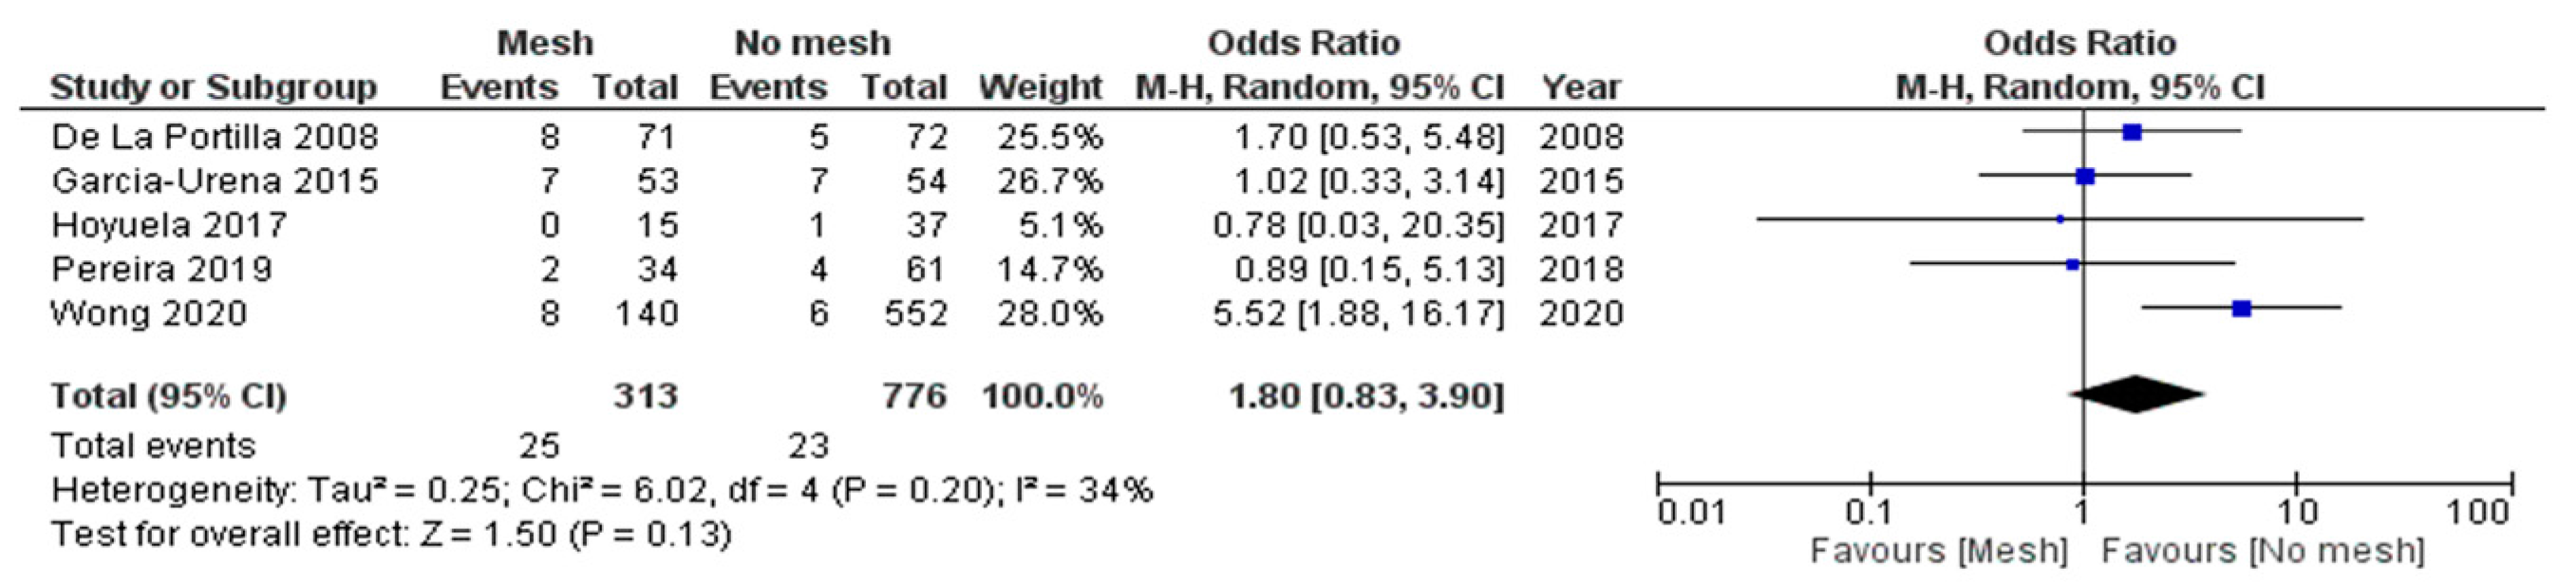Click the Garcia-Urena 2015 blue square marker
Image resolution: width=2559 pixels, height=586 pixels.
[2085, 177]
